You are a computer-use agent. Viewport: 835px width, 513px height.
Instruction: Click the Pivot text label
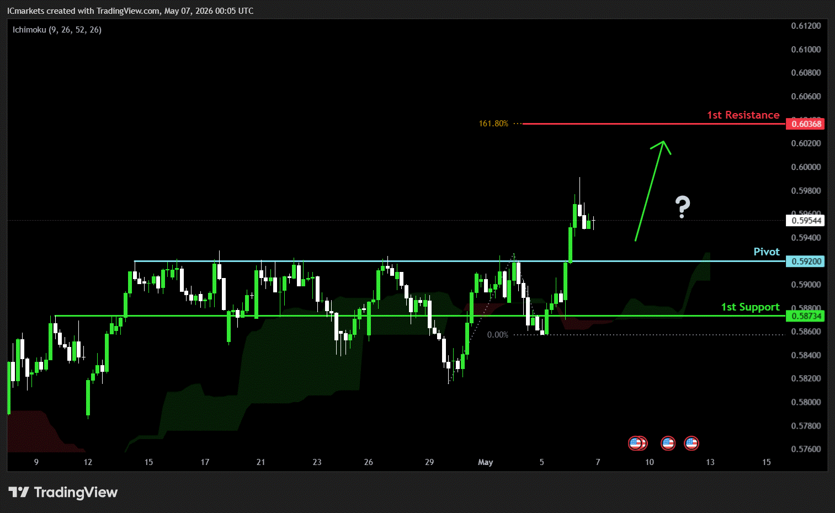coord(767,252)
